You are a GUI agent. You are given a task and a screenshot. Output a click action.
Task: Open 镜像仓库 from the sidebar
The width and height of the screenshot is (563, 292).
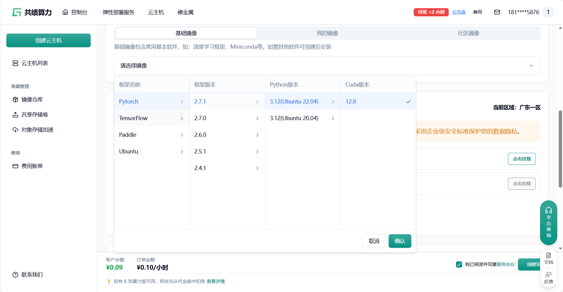(x=32, y=100)
